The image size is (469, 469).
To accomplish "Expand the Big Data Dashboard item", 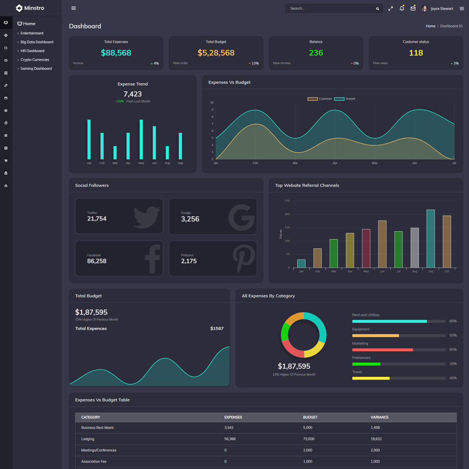I will click(x=37, y=42).
